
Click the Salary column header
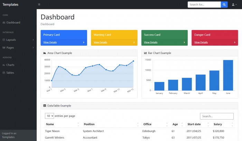point(217,124)
